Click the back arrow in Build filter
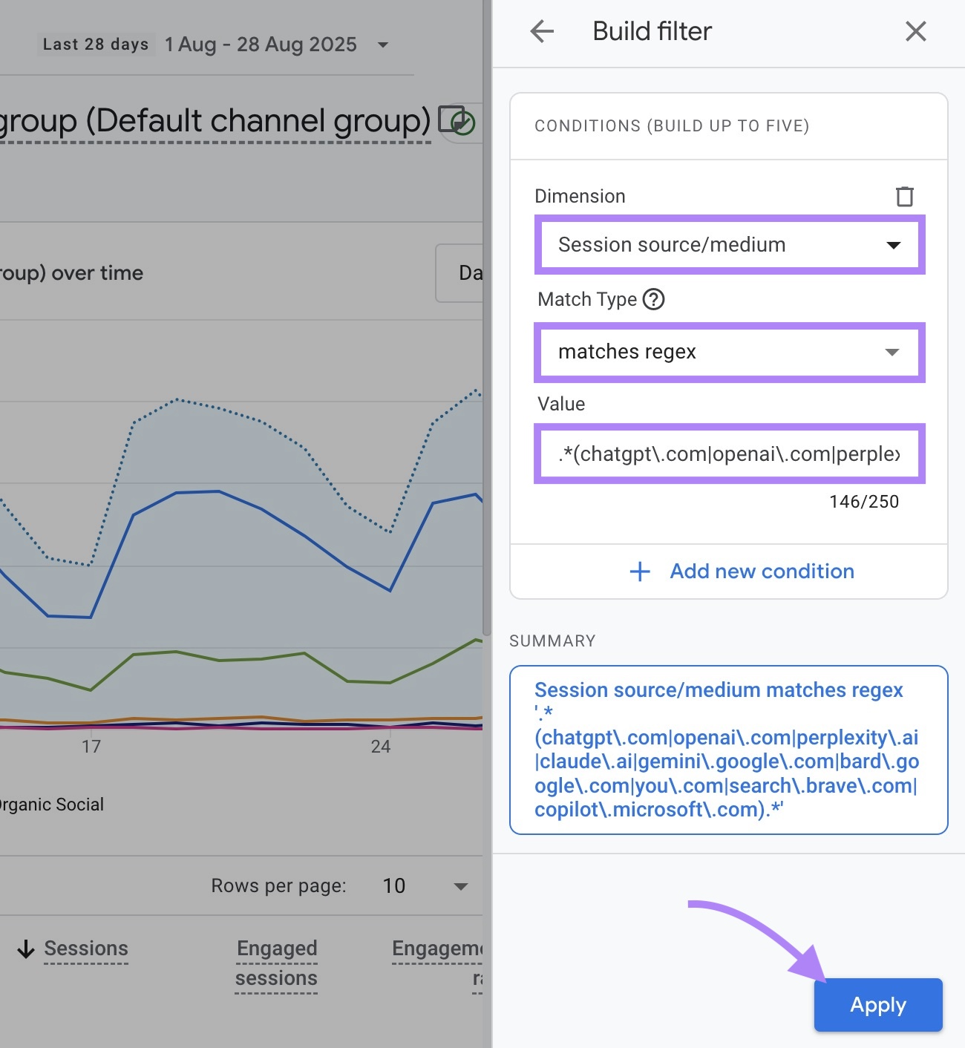This screenshot has width=965, height=1048. [x=542, y=31]
